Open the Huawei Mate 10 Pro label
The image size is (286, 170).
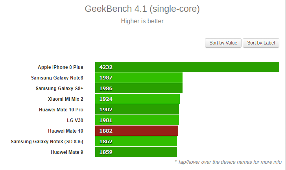click(x=61, y=110)
